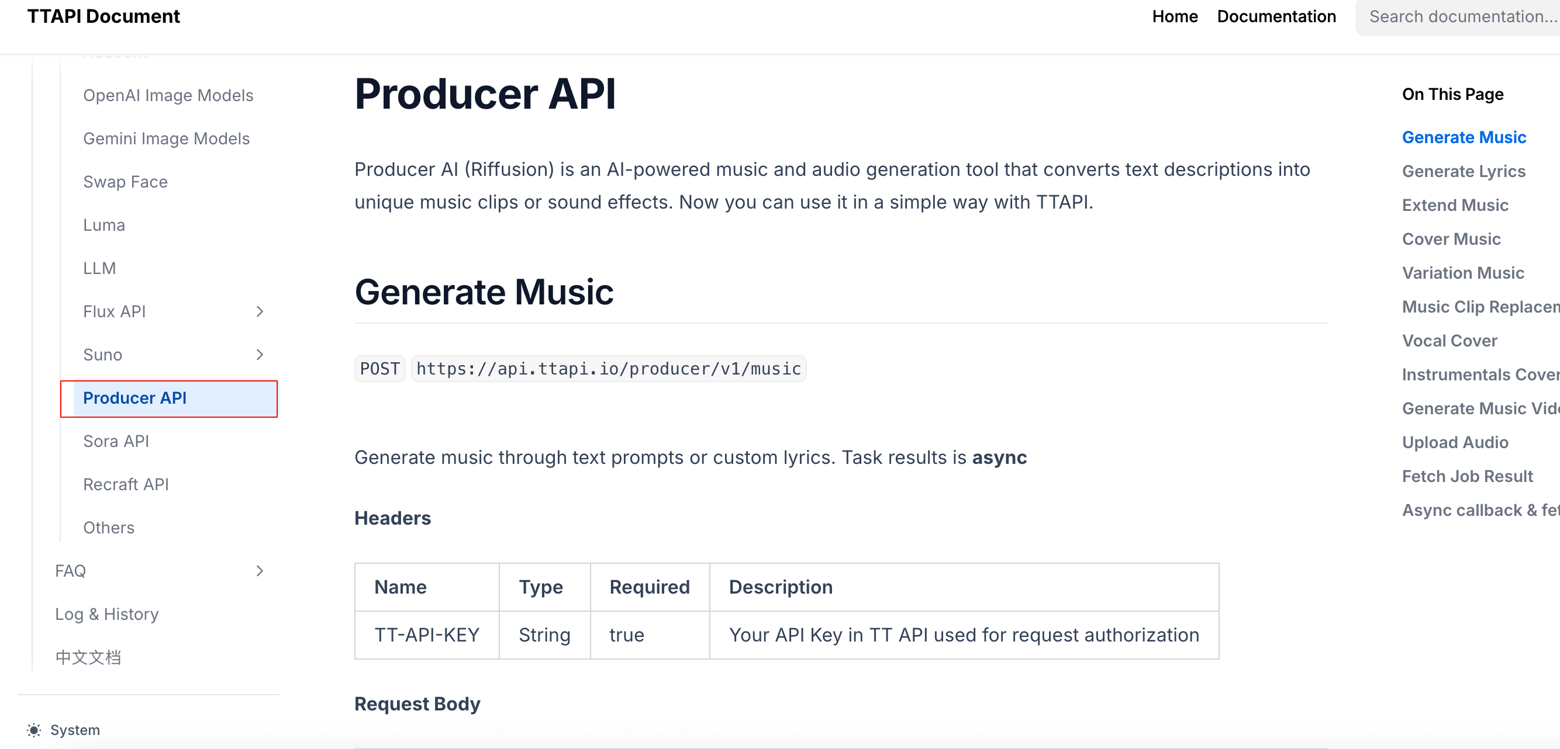Open Log & History page
1560x749 pixels.
(x=106, y=614)
